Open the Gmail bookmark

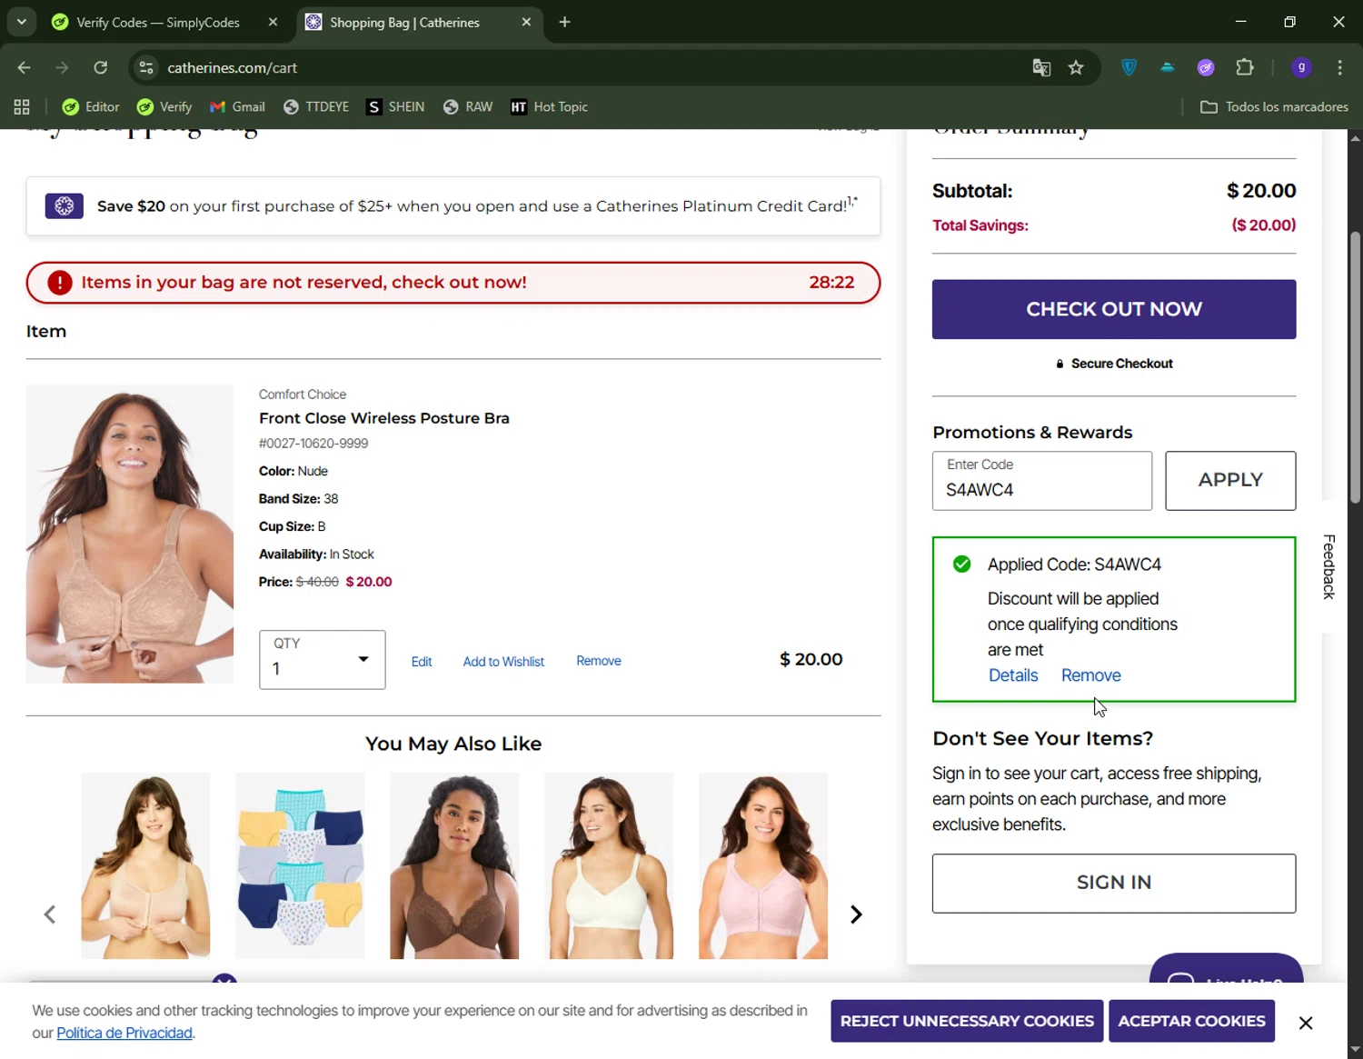pyautogui.click(x=237, y=107)
